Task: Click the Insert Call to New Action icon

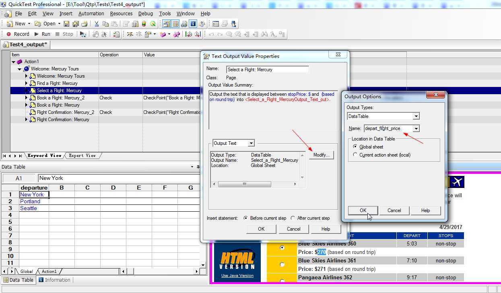Action: coord(163,34)
